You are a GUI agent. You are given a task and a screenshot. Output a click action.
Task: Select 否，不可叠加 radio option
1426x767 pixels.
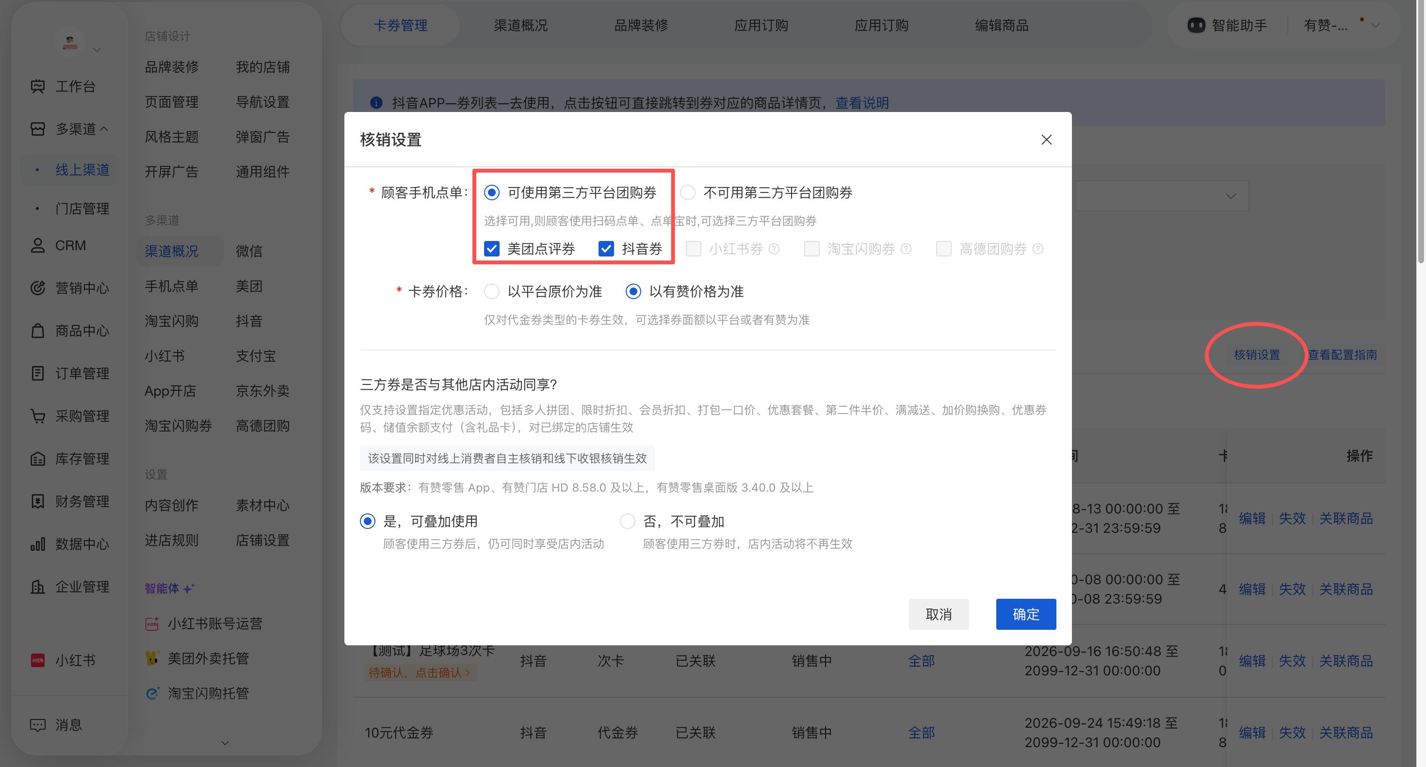(627, 521)
